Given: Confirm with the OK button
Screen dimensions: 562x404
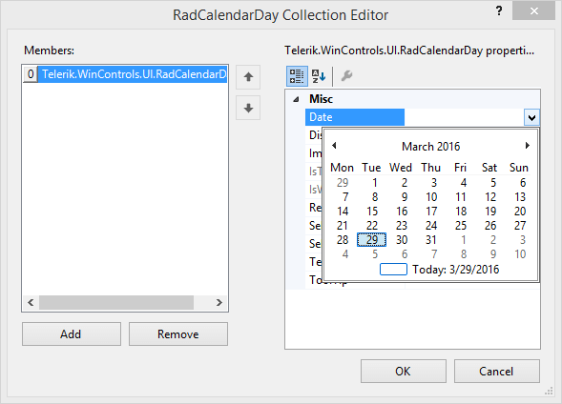Looking at the screenshot, I should 404,371.
